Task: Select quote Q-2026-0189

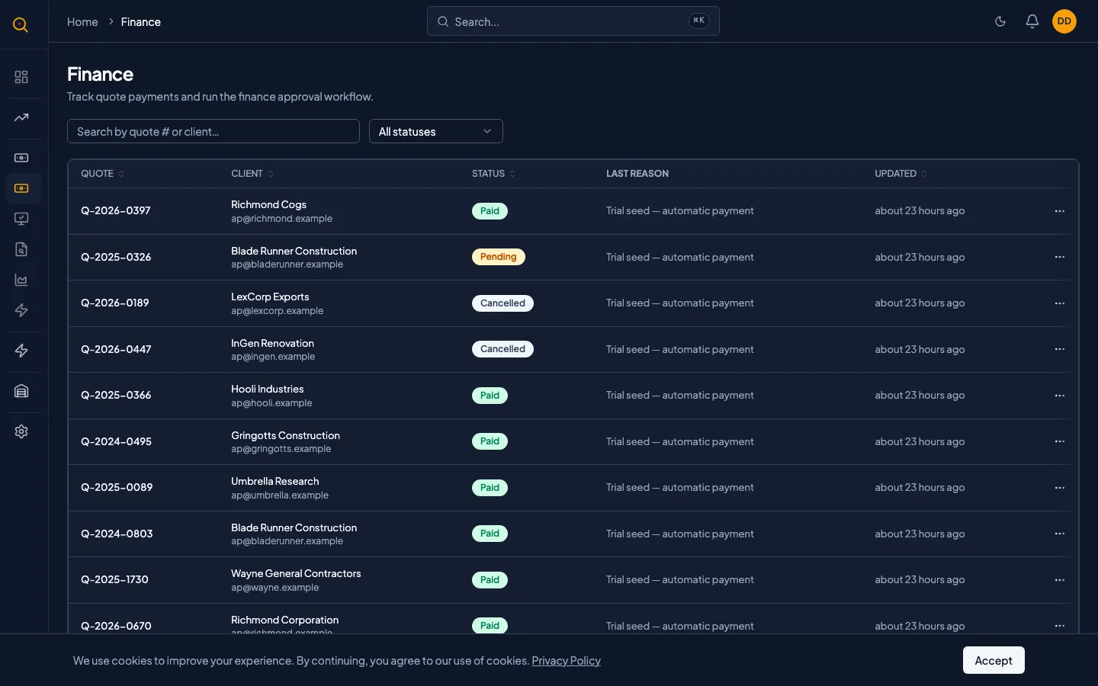Action: [x=115, y=303]
